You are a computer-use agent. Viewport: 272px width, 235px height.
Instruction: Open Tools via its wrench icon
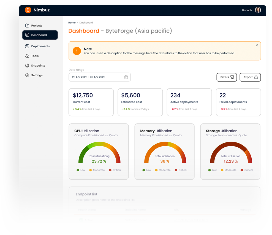[27, 56]
